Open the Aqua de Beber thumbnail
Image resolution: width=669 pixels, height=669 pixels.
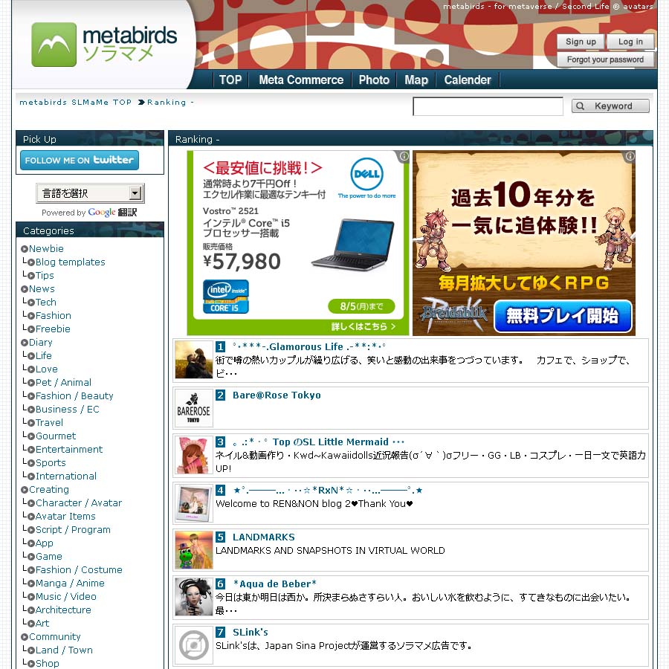tap(194, 597)
